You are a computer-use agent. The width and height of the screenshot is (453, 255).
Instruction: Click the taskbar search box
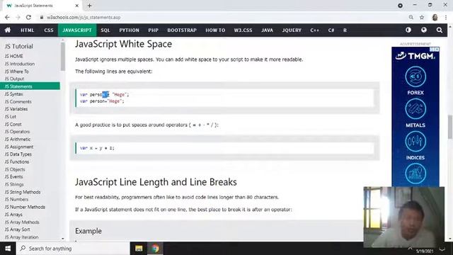click(73, 249)
